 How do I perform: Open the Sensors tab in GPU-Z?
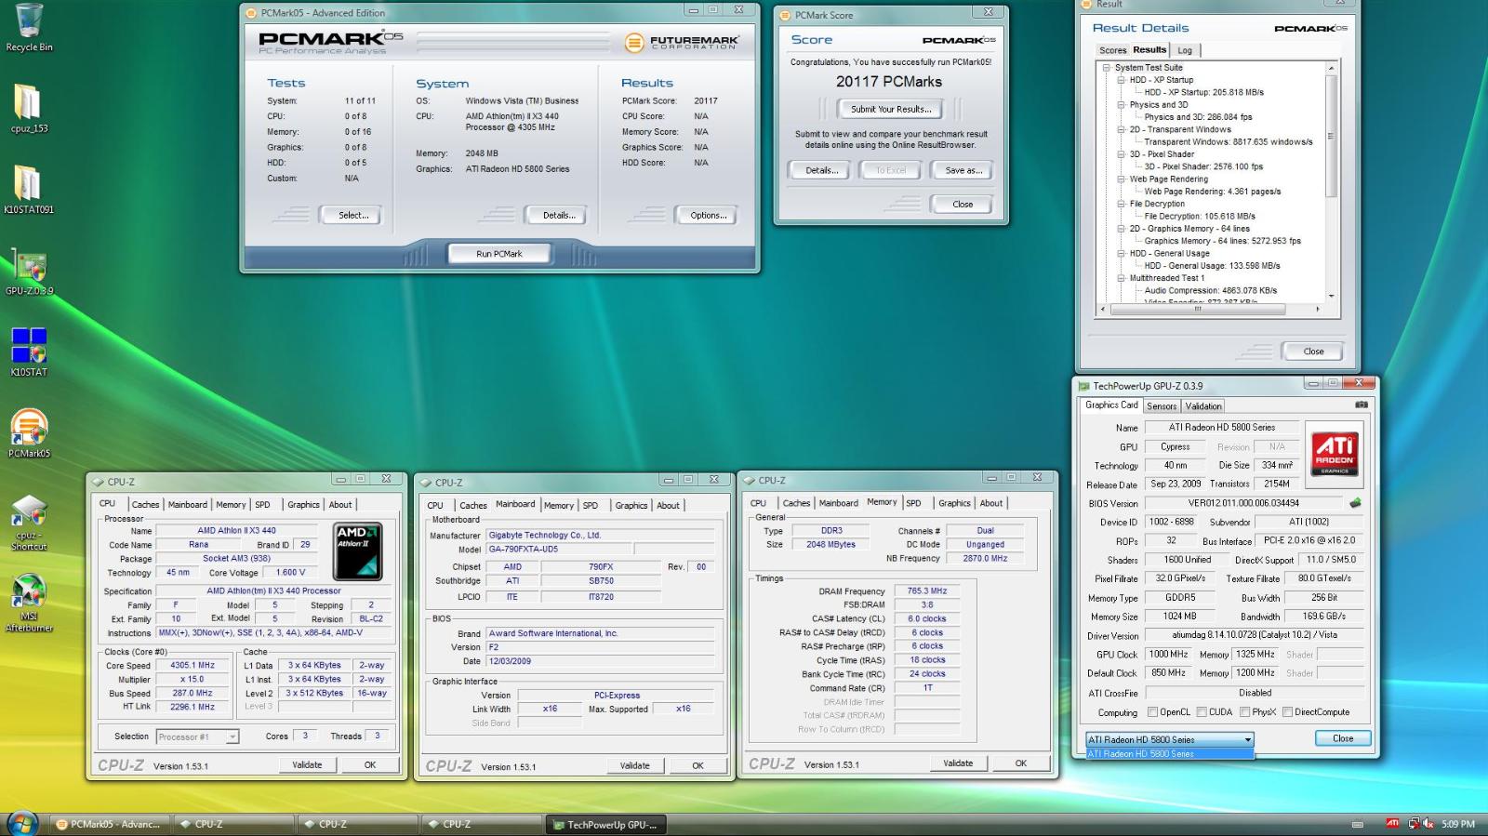(x=1162, y=405)
